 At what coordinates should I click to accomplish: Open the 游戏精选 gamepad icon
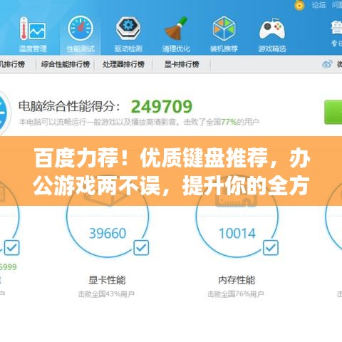(272, 35)
